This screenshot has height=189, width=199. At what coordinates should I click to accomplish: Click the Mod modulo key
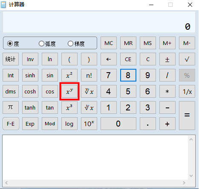pos(50,124)
